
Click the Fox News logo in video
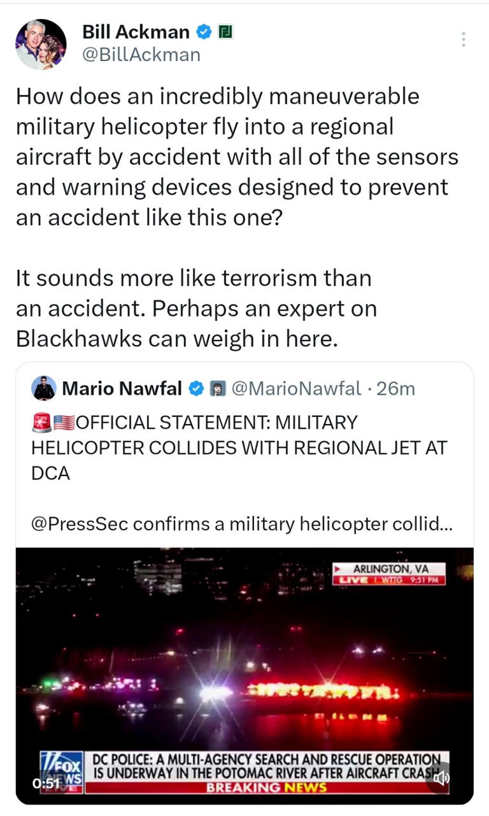62,768
